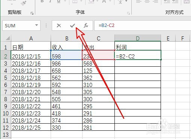Click the income cell 374
Screen dimensions: 191x139
pyautogui.click(x=67, y=120)
